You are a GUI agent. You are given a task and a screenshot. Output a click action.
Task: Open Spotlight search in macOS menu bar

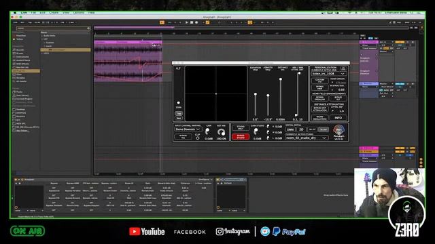(411, 13)
